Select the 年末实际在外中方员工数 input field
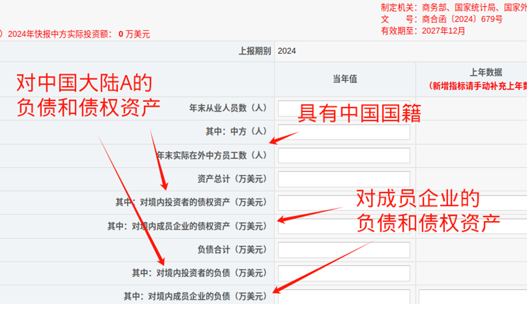This screenshot has width=527, height=311. (x=343, y=155)
